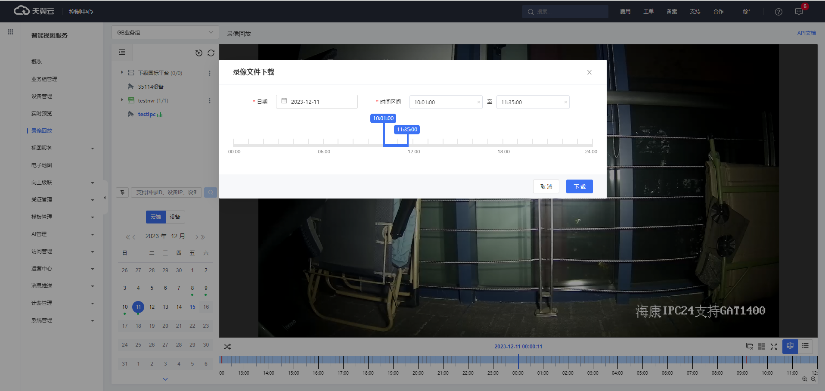This screenshot has width=825, height=391.
Task: Open the help question mark icon
Action: click(x=778, y=12)
